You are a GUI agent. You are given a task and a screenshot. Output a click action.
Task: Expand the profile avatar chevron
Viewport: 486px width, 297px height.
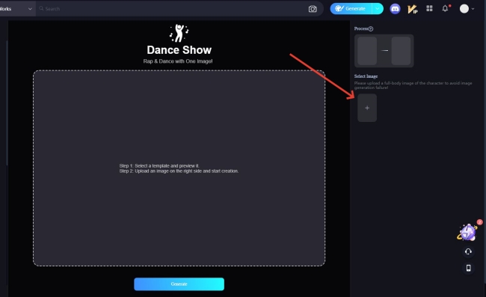(473, 9)
